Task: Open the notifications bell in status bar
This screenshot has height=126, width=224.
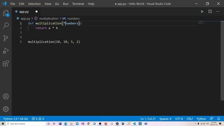Action: [x=218, y=119]
